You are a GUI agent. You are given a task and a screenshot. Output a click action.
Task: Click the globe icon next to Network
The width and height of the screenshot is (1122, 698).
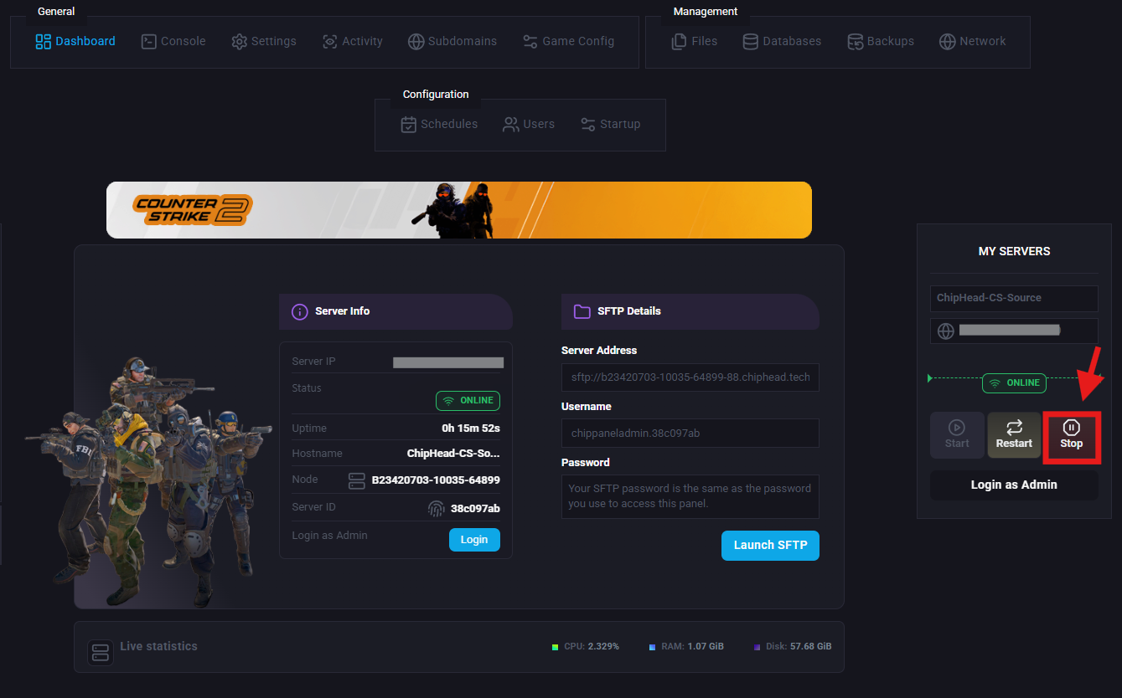tap(948, 41)
